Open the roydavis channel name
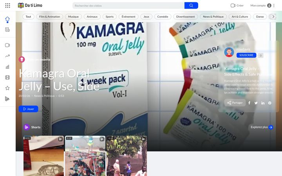 pyautogui.click(x=243, y=49)
